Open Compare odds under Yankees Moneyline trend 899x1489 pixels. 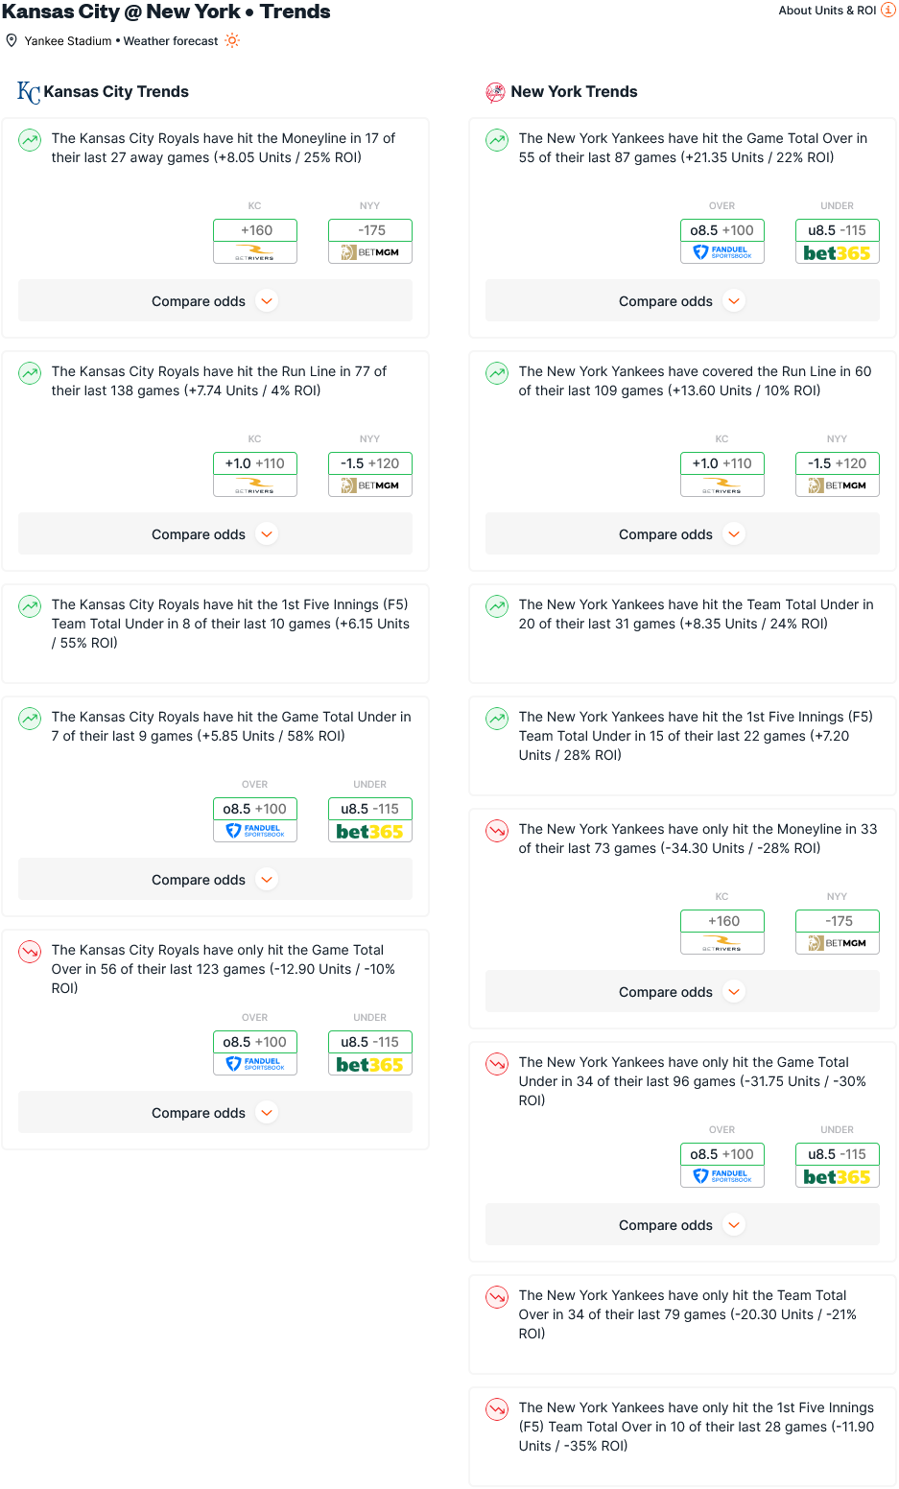pyautogui.click(x=682, y=992)
